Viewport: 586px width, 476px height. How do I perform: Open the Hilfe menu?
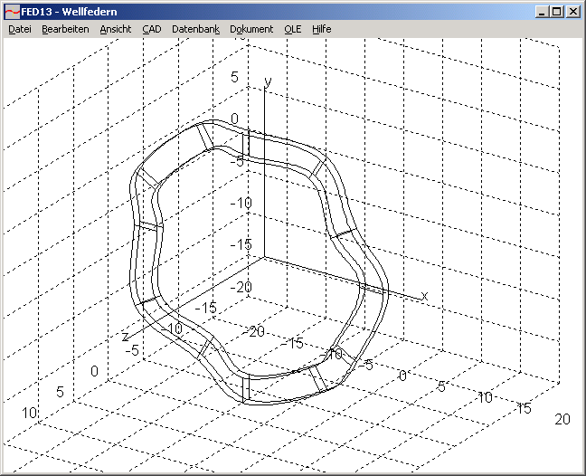pyautogui.click(x=321, y=29)
